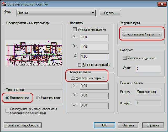The width and height of the screenshot is (168, 132).
Task: Click the Показать подробности button
Action: coord(23,125)
